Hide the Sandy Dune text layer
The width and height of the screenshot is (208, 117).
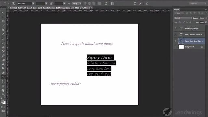click(x=175, y=41)
